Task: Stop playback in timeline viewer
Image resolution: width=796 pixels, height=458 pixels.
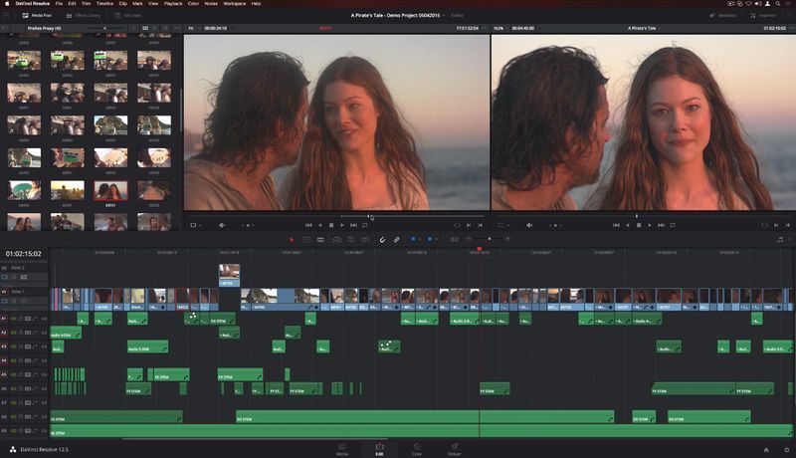Action: click(639, 225)
